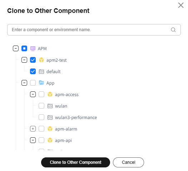The image size is (188, 171).
Task: Click the Clone to Other Component button
Action: pos(75,162)
